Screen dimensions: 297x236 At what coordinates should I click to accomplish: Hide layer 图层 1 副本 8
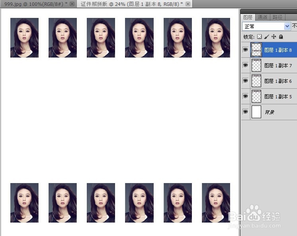pyautogui.click(x=246, y=50)
